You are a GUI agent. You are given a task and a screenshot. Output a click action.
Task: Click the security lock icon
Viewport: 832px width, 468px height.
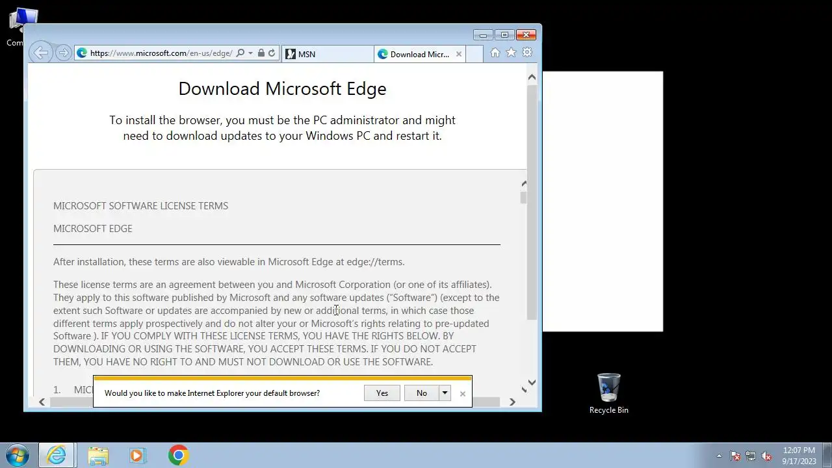click(x=261, y=53)
